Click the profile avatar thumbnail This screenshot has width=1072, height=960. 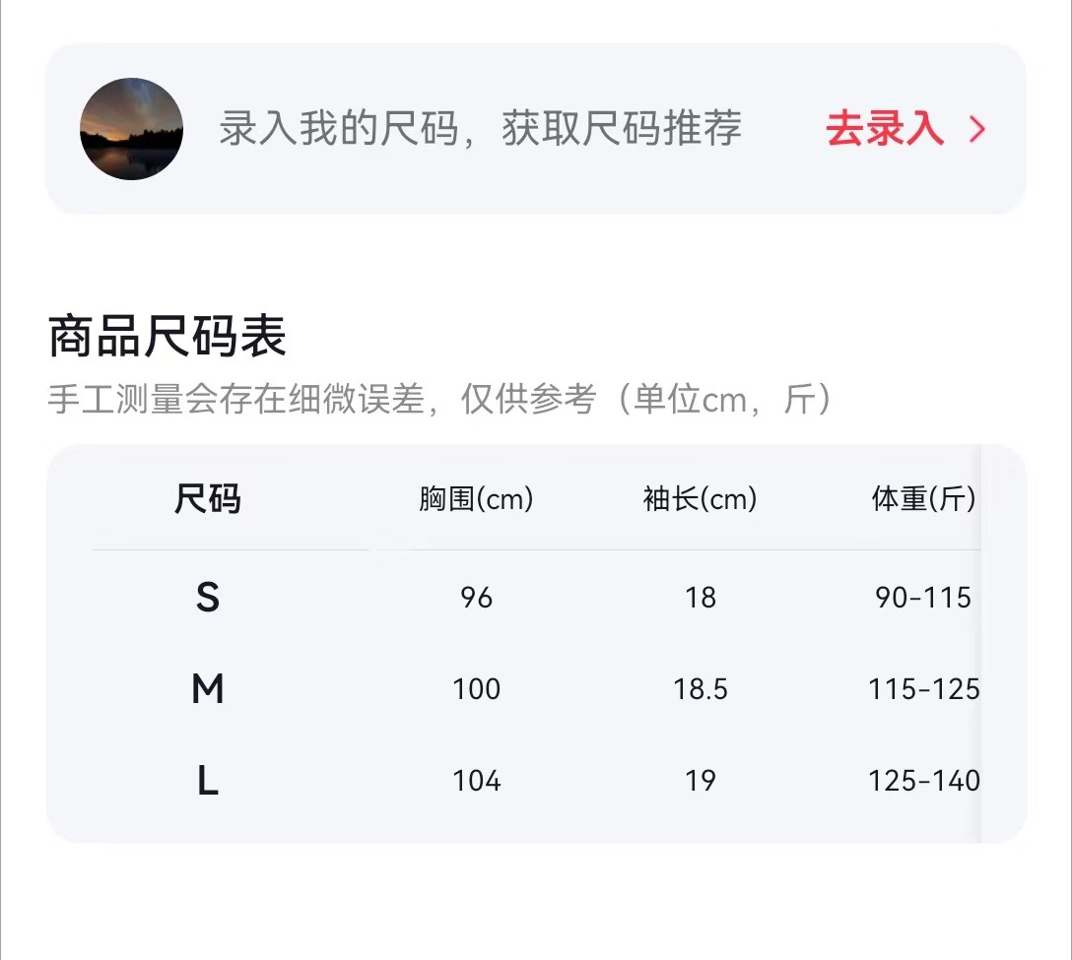[x=131, y=129]
